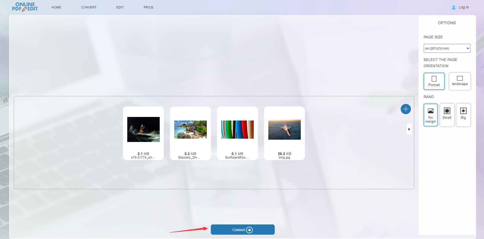The height and width of the screenshot is (239, 484).
Task: Click the Online PDF Edit logo
Action: [x=25, y=7]
